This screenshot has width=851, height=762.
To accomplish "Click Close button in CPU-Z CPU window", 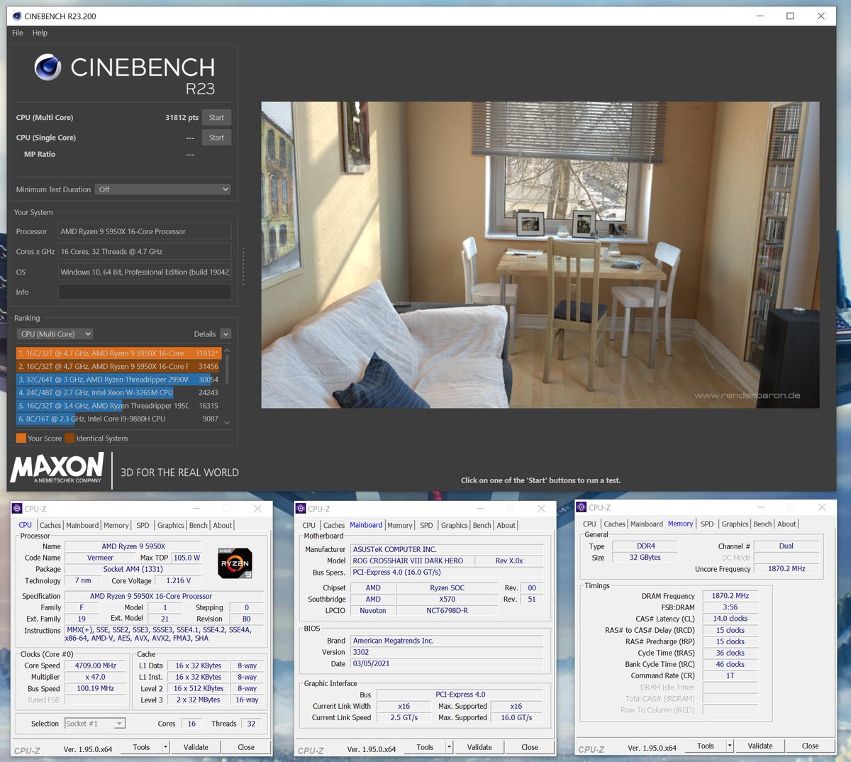I will (x=246, y=747).
